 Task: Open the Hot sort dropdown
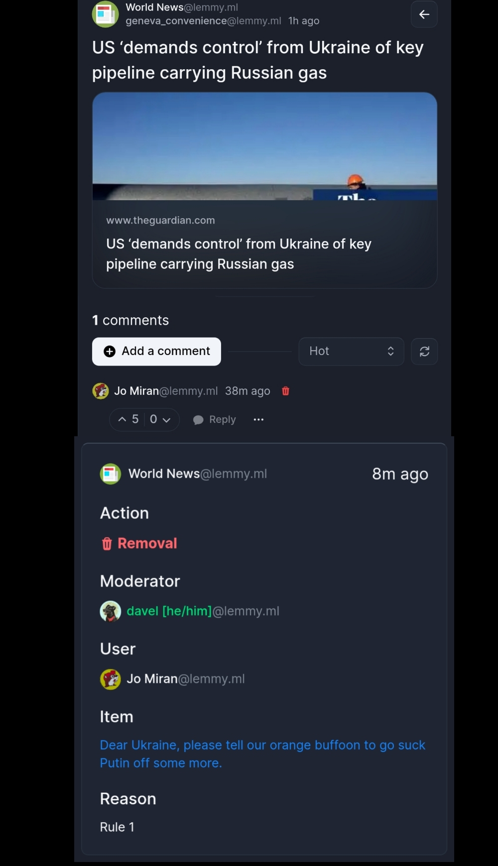tap(351, 352)
